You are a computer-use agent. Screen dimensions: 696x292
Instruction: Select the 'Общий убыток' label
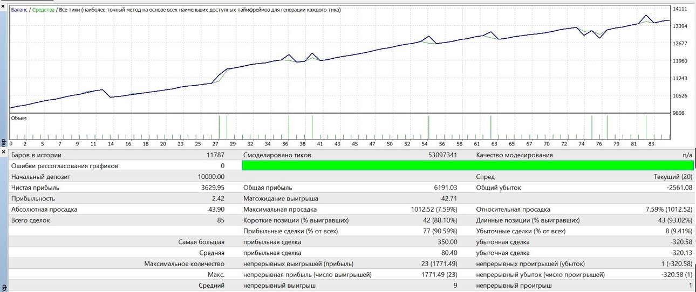498,187
